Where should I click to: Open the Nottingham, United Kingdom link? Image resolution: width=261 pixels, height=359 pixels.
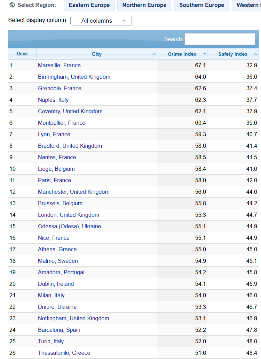click(x=73, y=319)
